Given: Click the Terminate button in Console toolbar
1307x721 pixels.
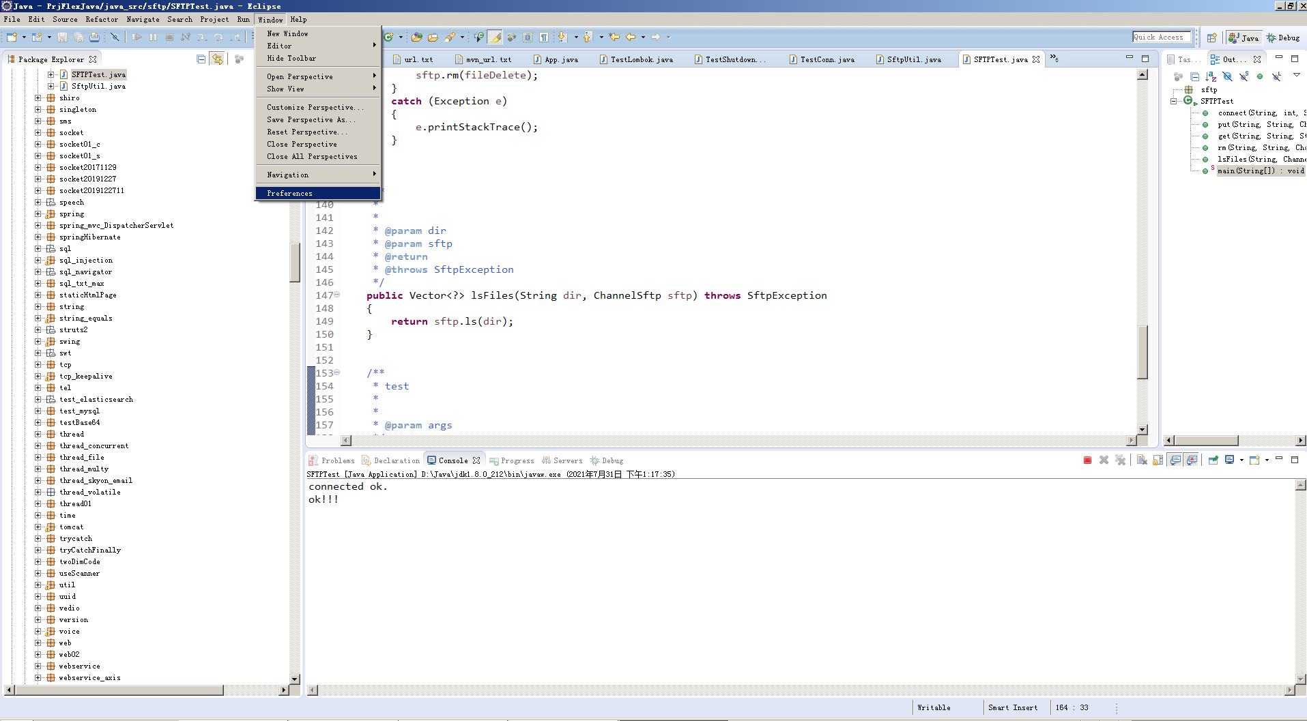Looking at the screenshot, I should pos(1087,460).
